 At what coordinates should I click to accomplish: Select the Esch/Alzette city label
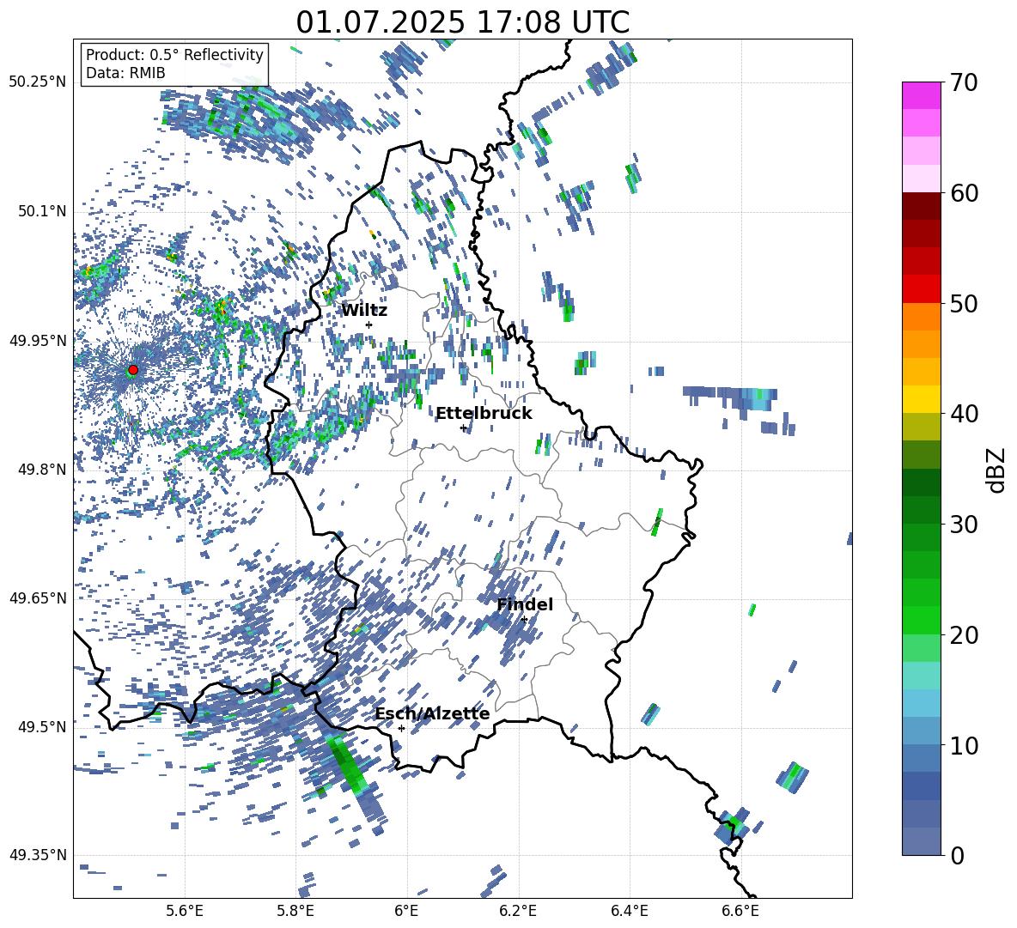(x=432, y=713)
